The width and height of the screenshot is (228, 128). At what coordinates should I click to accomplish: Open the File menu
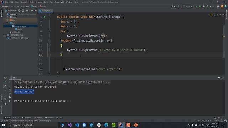click(6, 2)
